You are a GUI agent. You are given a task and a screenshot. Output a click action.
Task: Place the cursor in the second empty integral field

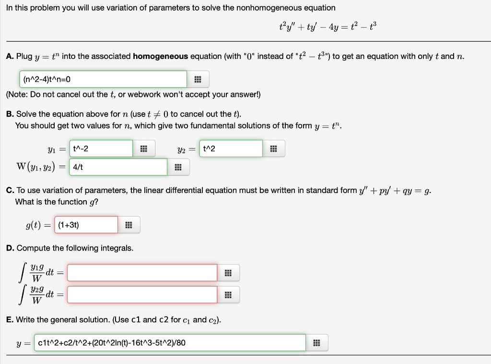pos(142,295)
